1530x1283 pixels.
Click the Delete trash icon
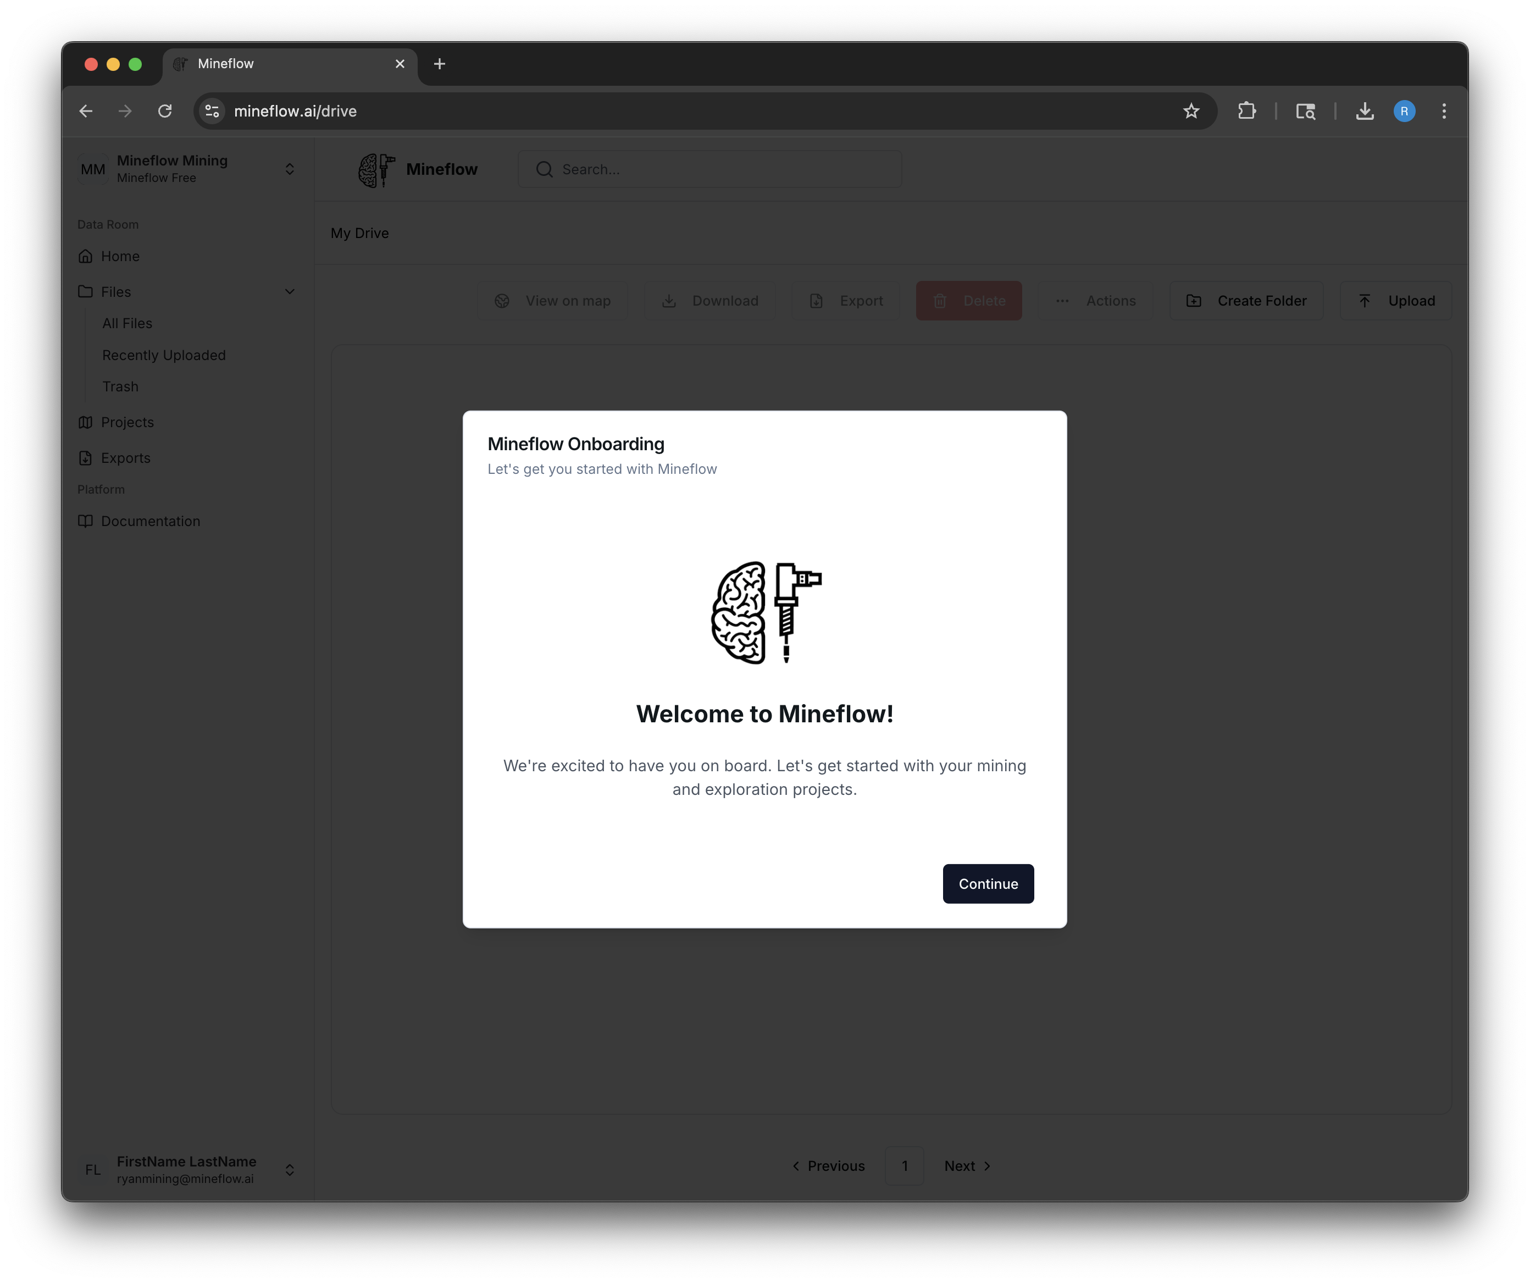940,300
